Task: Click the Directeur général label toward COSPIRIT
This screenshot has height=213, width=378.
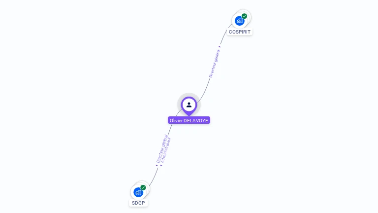Action: pyautogui.click(x=214, y=63)
